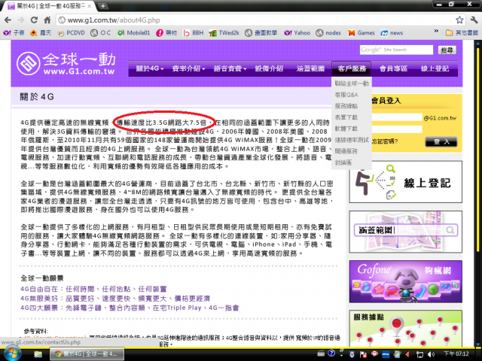
Task: Open the Mobile01 bookmark
Action: [x=134, y=33]
